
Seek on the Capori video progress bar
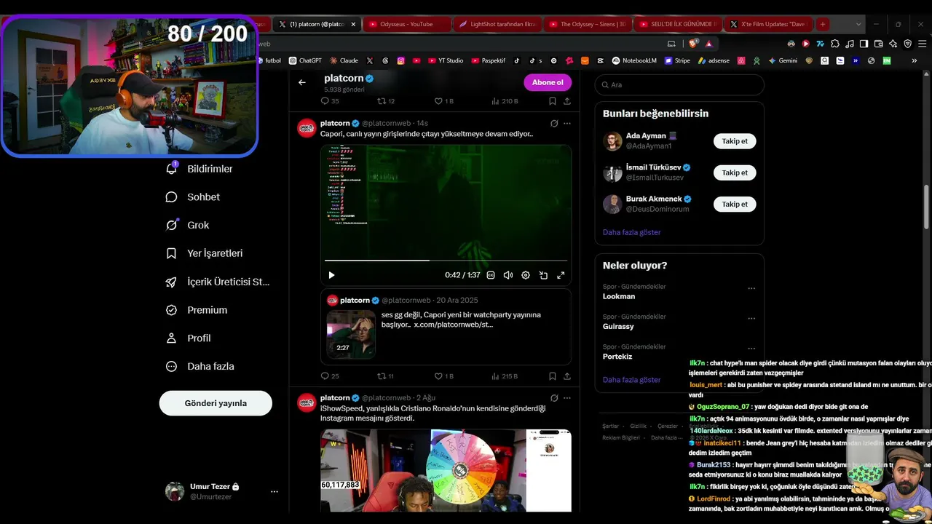pos(446,260)
